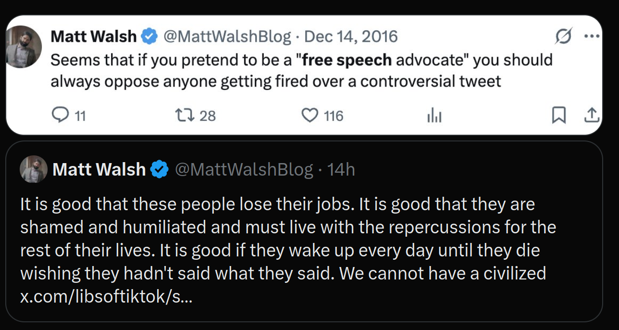Open the Dec 14, 2016 timestamp link
Viewport: 619px width, 330px height.
point(351,36)
